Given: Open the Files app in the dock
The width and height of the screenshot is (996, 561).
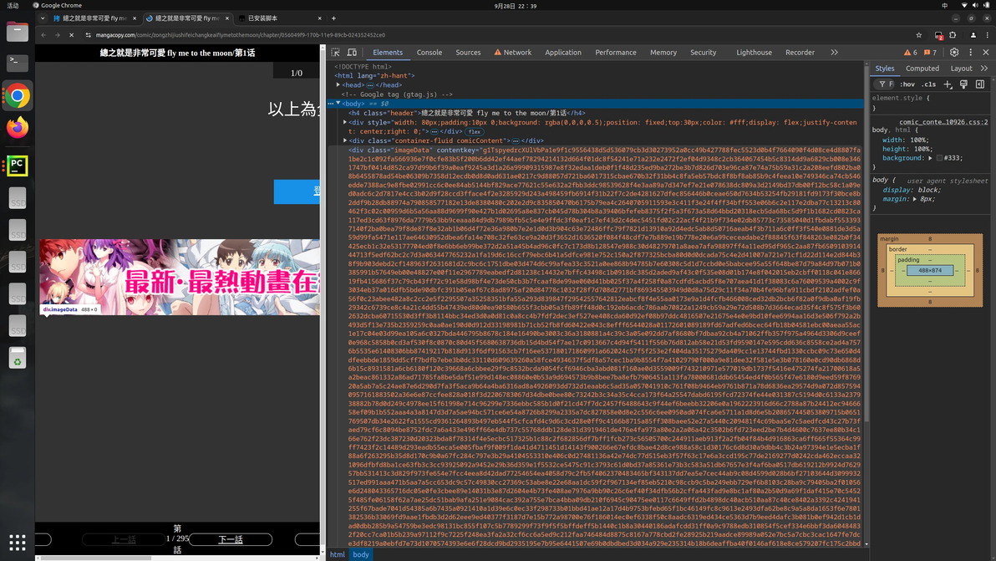Looking at the screenshot, I should tap(18, 31).
